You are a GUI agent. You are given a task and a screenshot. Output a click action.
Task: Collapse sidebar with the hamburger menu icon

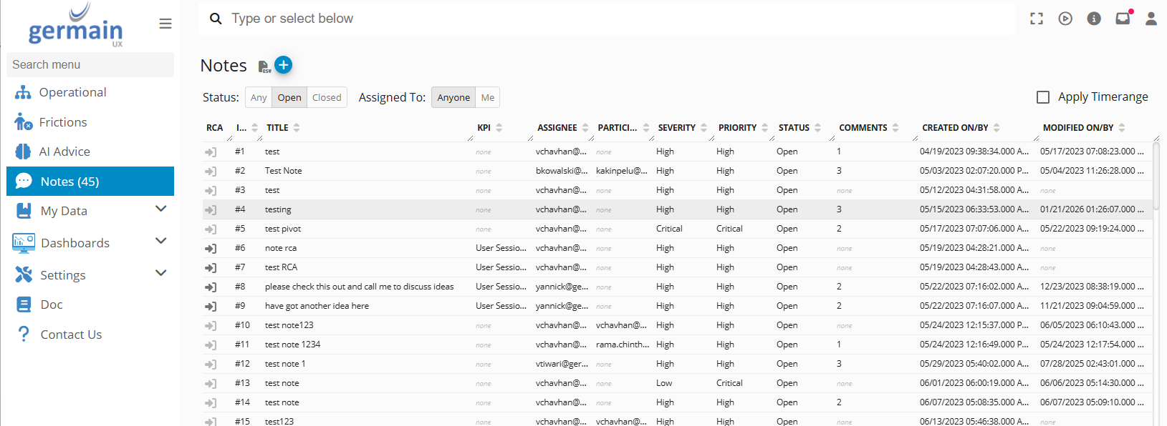click(x=165, y=24)
